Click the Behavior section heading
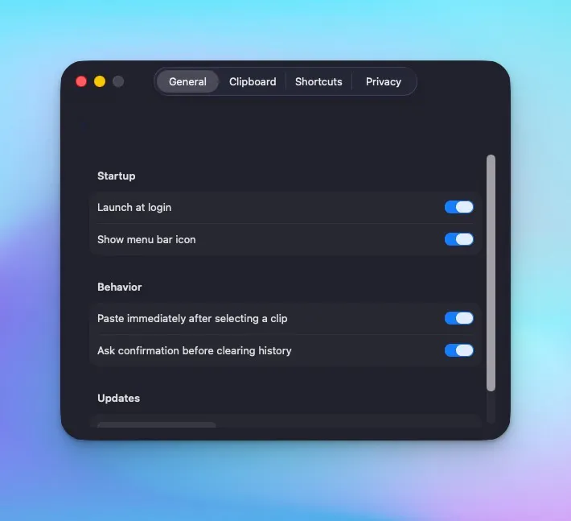This screenshot has width=571, height=521. pyautogui.click(x=120, y=287)
